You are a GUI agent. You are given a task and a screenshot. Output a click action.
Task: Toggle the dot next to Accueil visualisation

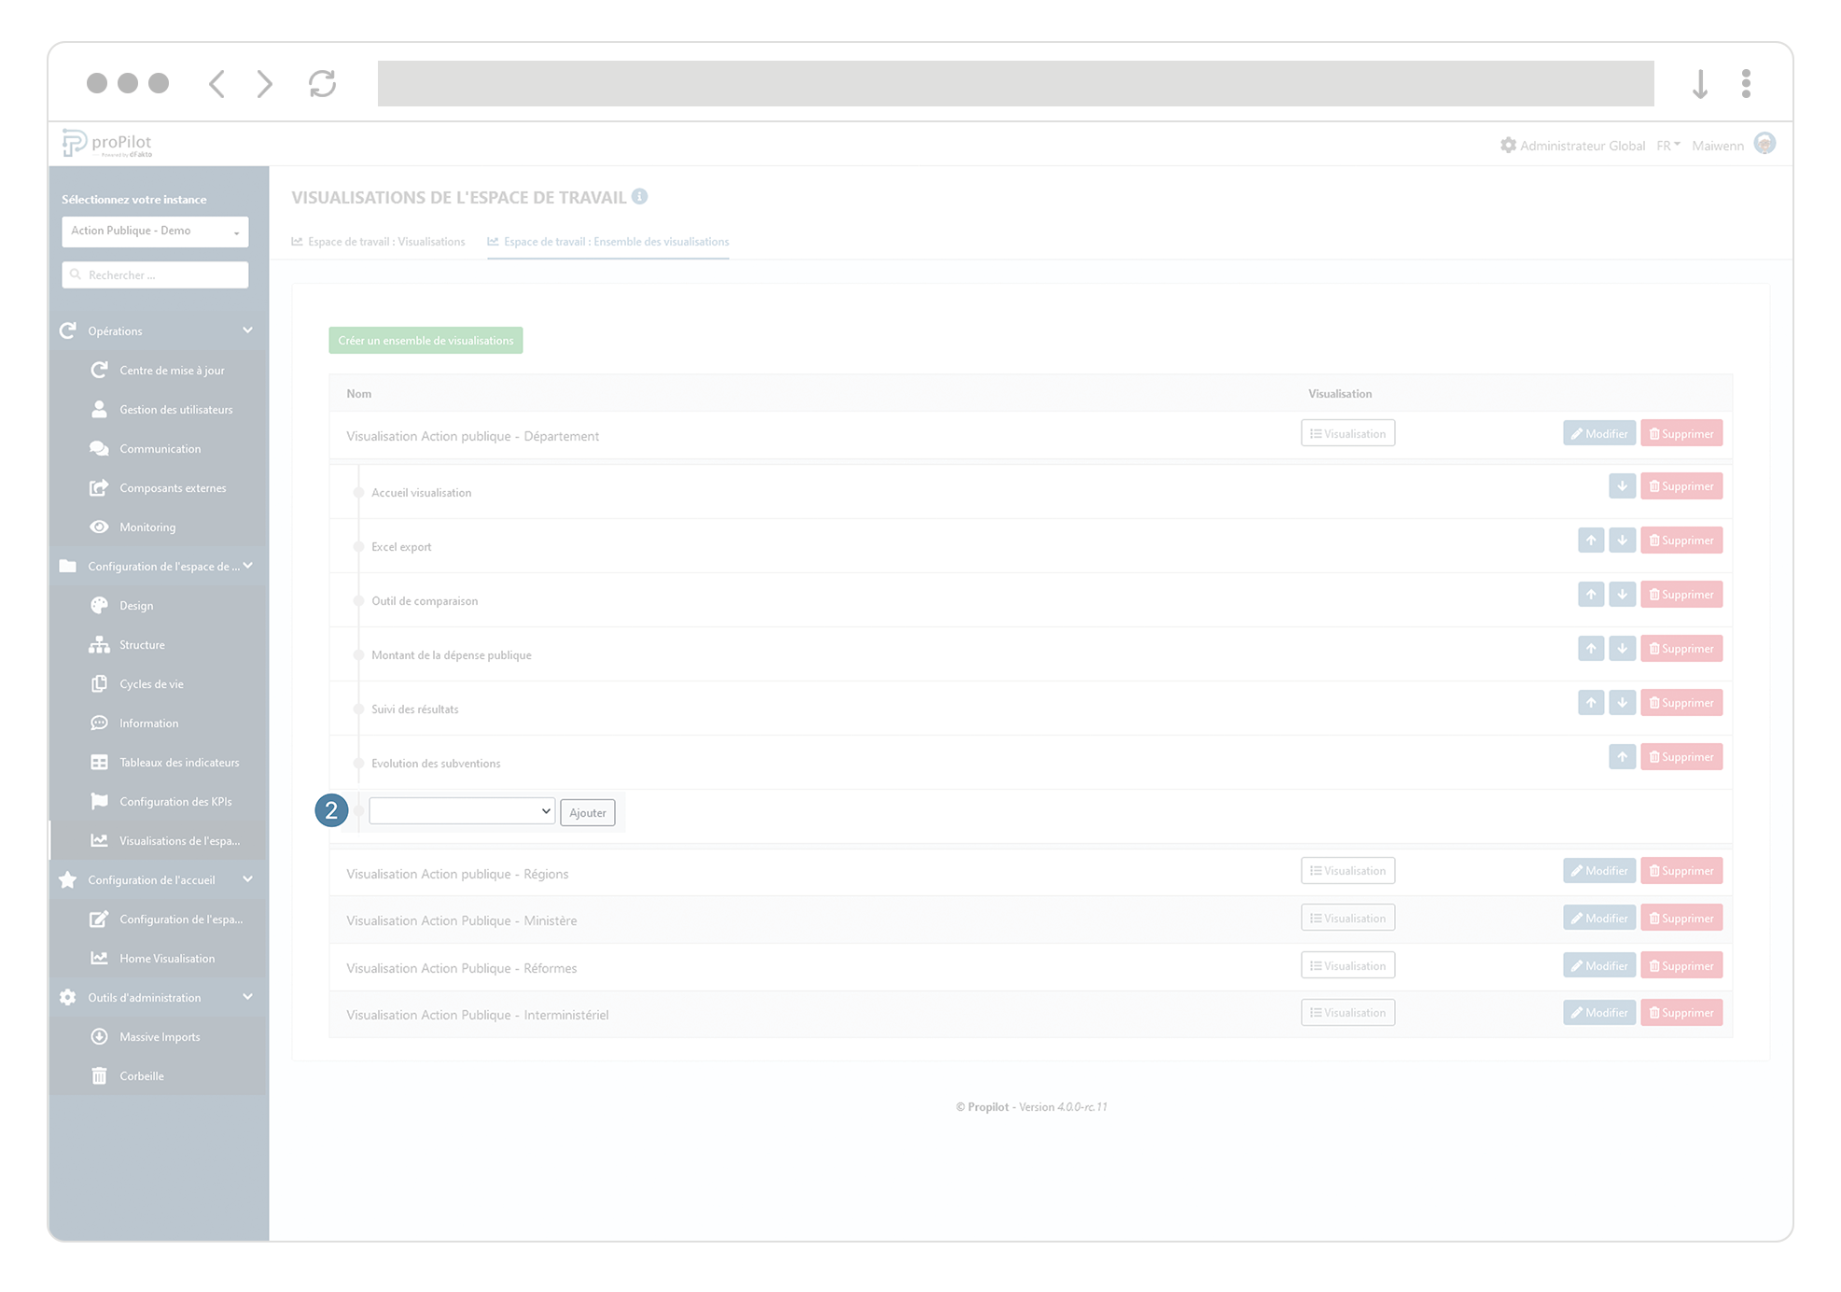[x=358, y=492]
